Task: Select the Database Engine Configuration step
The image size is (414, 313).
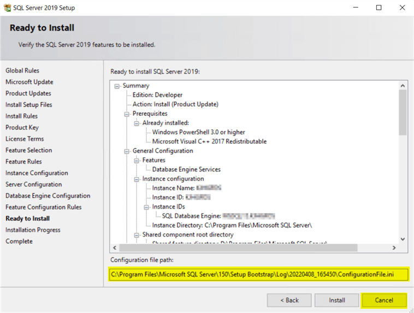Action: coord(48,196)
